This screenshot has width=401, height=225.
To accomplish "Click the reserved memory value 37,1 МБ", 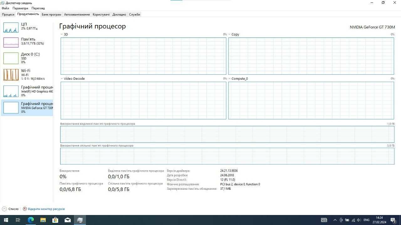I will (225, 189).
